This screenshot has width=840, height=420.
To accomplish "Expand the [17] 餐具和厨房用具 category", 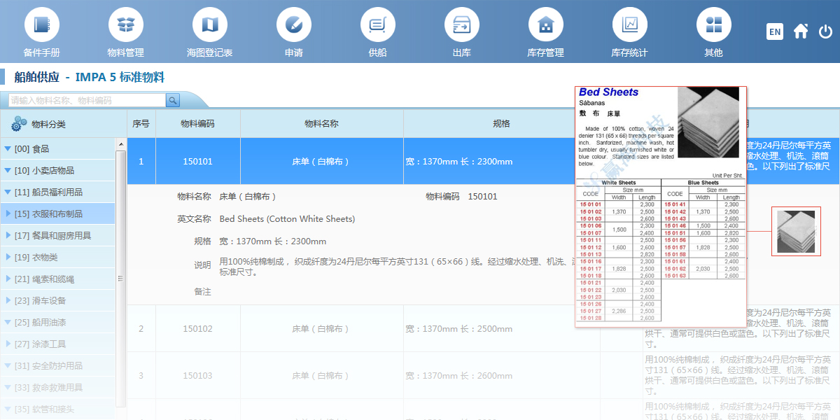I will [57, 235].
